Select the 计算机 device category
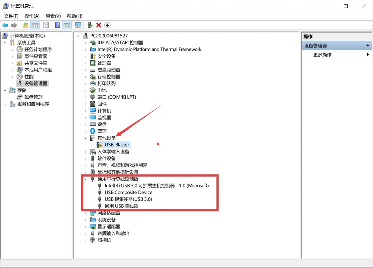The height and width of the screenshot is (268, 373). (104, 111)
